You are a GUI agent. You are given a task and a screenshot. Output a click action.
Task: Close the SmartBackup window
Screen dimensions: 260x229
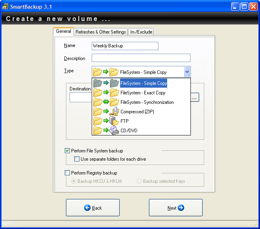(254, 7)
